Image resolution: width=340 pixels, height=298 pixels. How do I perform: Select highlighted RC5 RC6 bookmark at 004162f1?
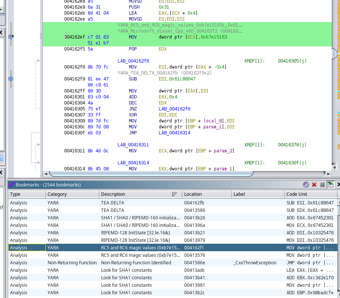[173, 248]
